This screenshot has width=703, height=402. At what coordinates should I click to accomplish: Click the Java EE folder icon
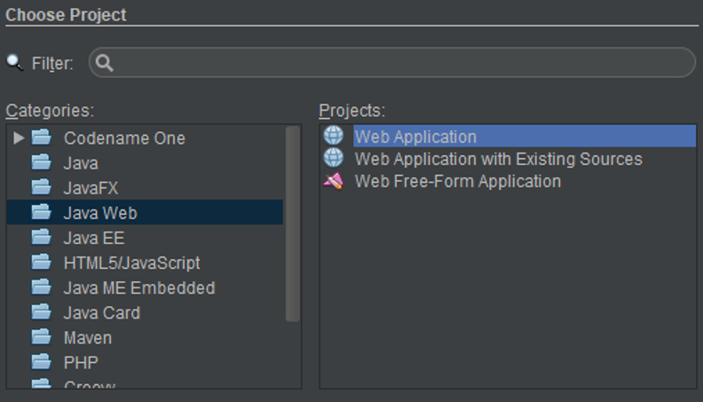point(42,237)
